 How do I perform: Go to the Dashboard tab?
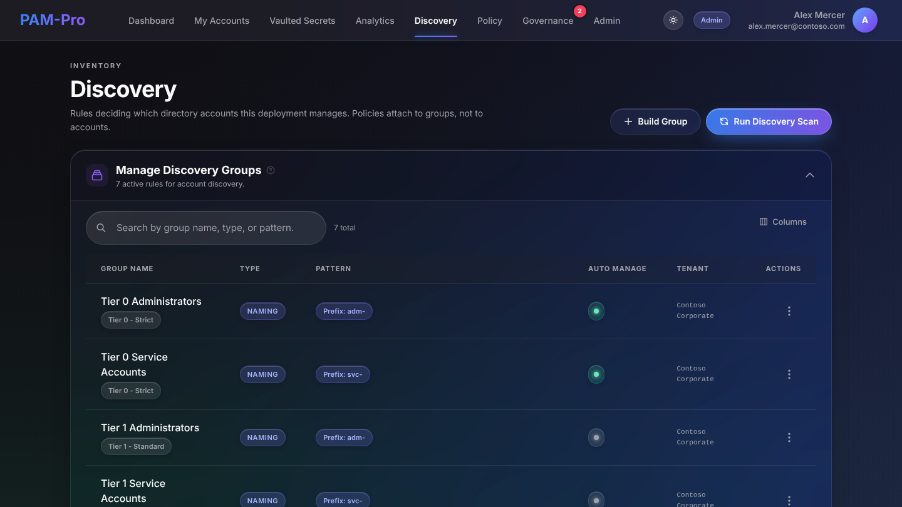click(x=152, y=21)
